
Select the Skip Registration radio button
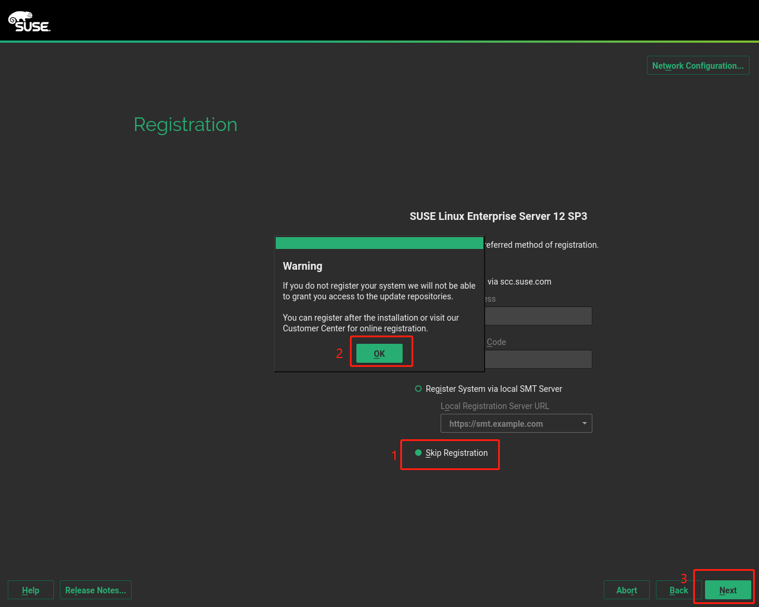pos(418,453)
